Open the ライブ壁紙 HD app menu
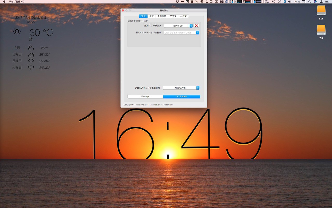 (x=17, y=2)
